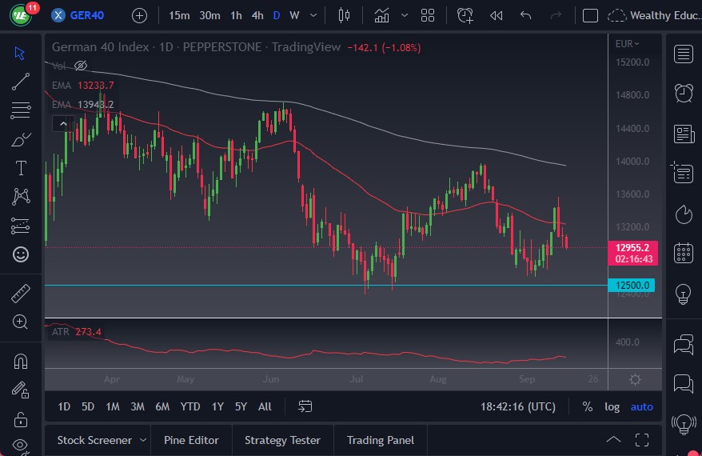The width and height of the screenshot is (702, 456).
Task: Click the candlestick chart style icon
Action: [x=345, y=15]
